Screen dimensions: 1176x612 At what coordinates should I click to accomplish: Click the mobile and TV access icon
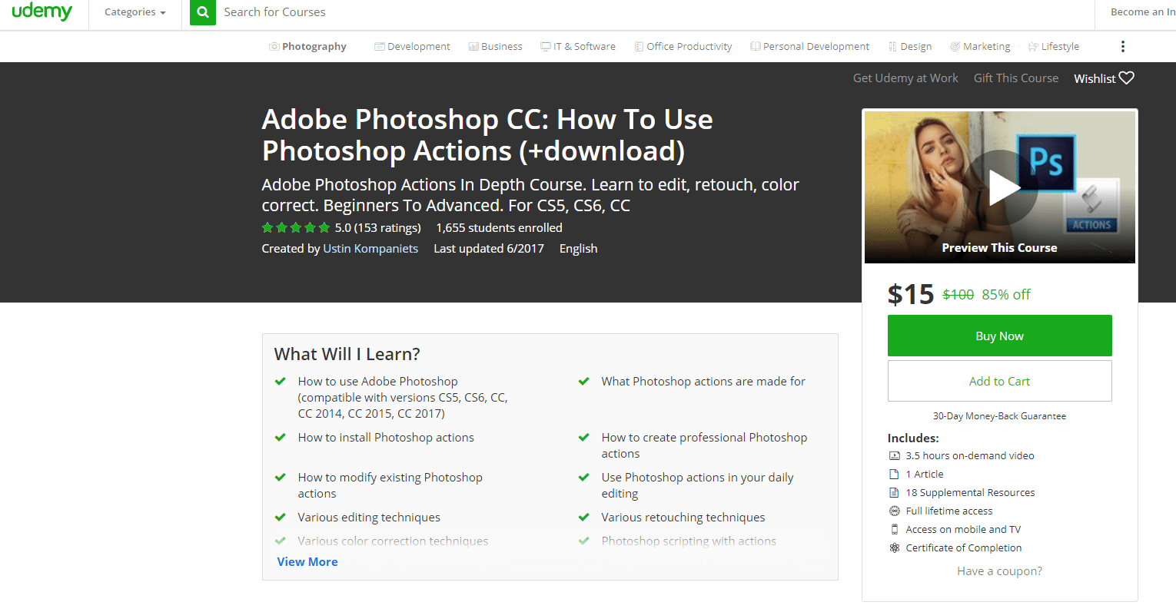[894, 530]
